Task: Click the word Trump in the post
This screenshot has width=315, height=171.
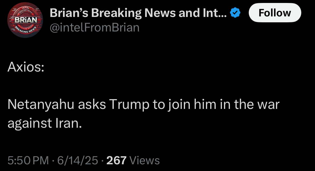Action: [x=129, y=105]
